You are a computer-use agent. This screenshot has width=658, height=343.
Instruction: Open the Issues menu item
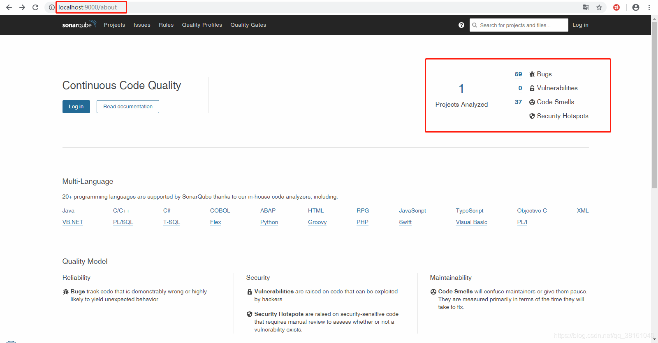(142, 25)
